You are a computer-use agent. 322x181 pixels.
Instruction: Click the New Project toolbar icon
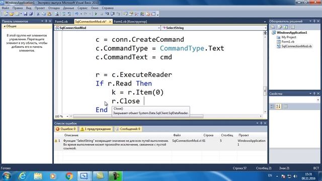[x=6, y=14]
